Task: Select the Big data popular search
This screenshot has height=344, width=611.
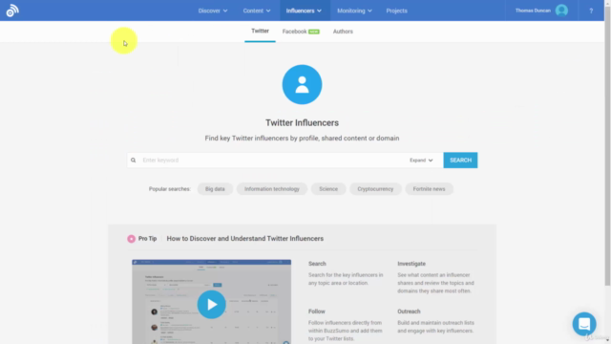Action: point(215,189)
